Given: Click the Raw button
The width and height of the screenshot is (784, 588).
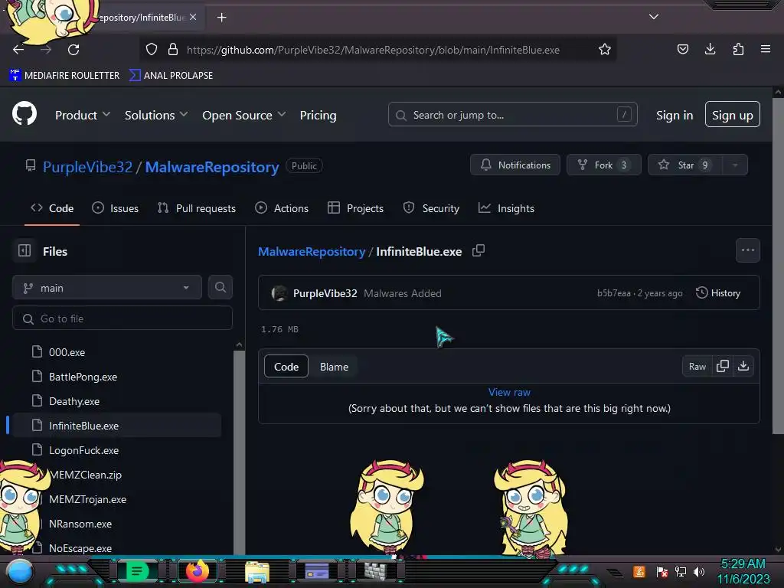Looking at the screenshot, I should 697,367.
